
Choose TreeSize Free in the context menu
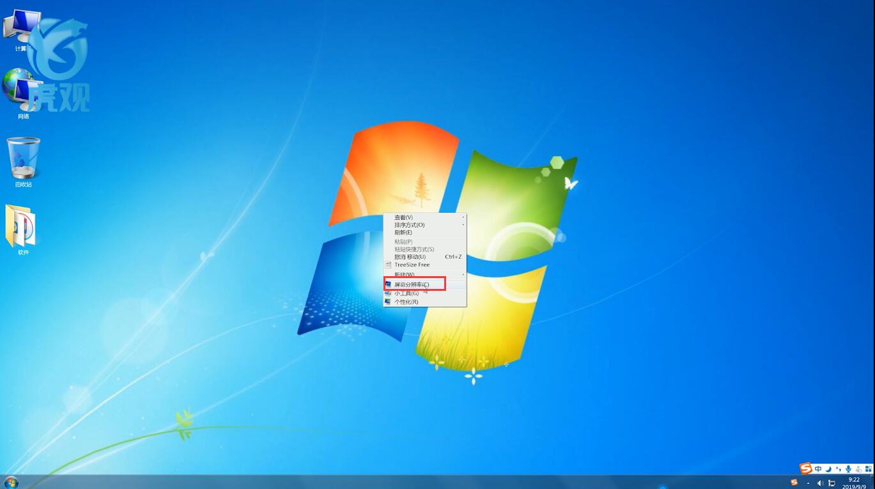pos(424,265)
